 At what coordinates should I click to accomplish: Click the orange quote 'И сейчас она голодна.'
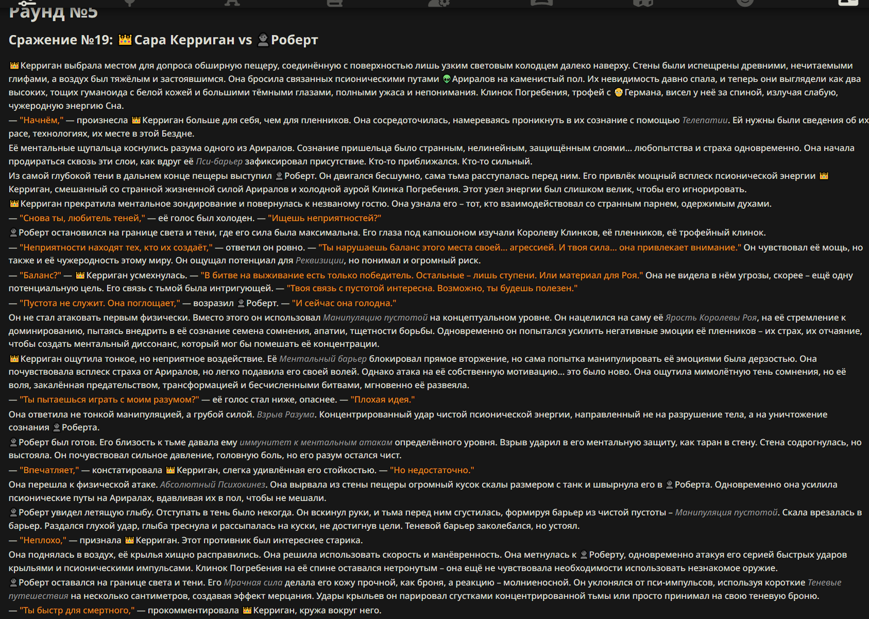click(x=344, y=303)
